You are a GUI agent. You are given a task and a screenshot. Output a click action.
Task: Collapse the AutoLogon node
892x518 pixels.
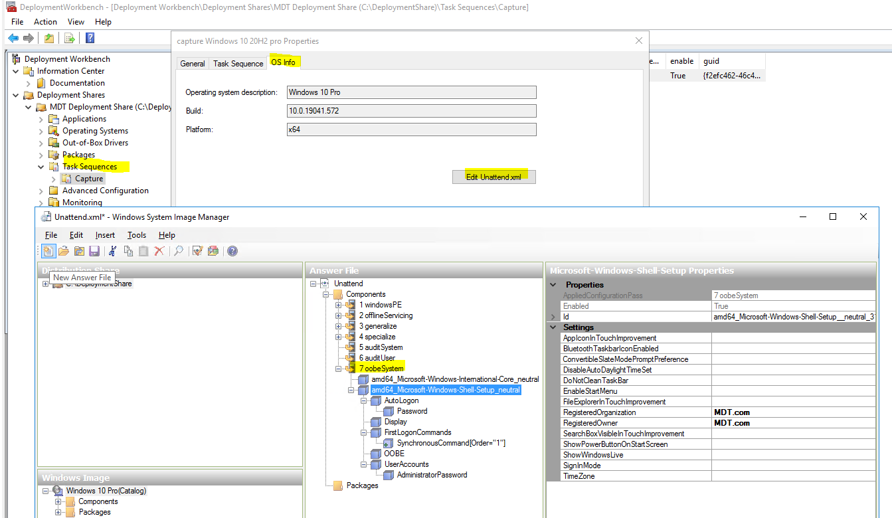point(364,400)
